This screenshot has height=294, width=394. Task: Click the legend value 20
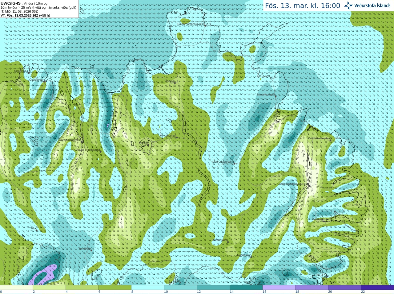(330, 292)
